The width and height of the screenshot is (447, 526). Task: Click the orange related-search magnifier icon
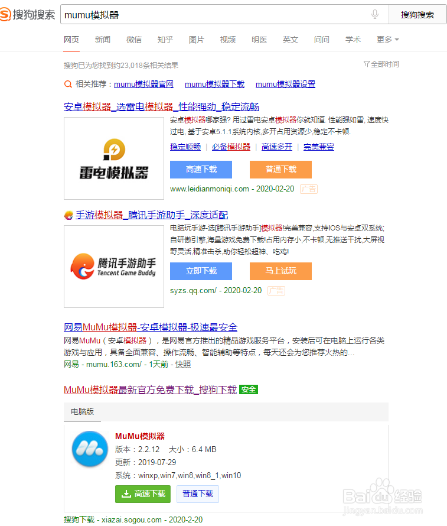[68, 84]
